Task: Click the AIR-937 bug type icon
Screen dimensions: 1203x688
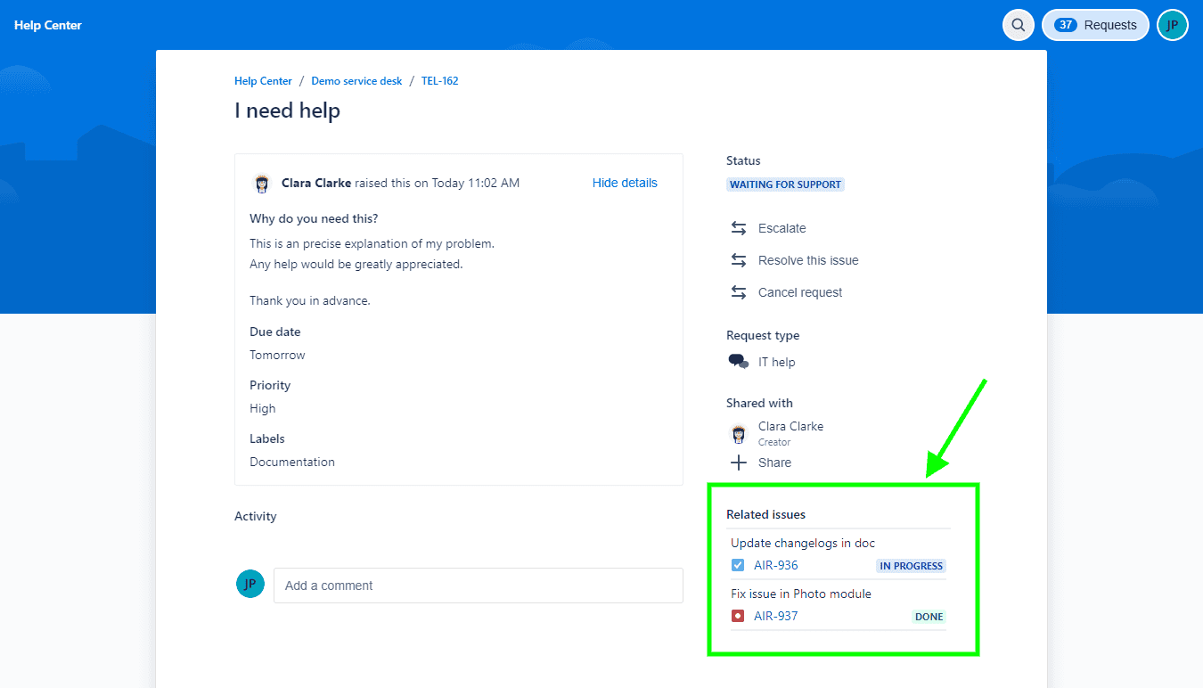Action: pyautogui.click(x=737, y=616)
